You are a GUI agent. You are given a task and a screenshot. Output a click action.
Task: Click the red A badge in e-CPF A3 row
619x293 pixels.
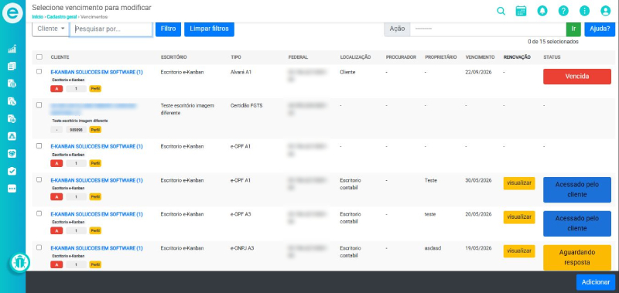pos(56,230)
